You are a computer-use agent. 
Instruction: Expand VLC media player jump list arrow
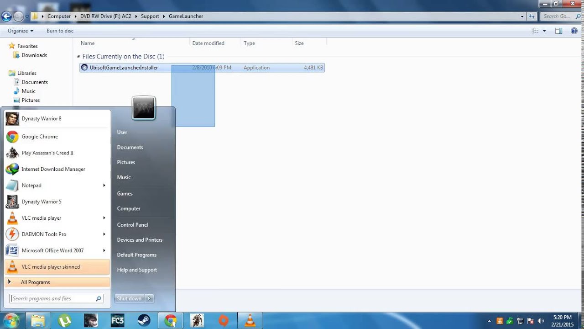(104, 218)
